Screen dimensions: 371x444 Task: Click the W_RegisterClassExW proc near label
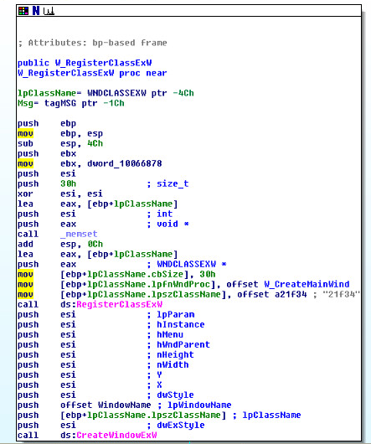pos(92,73)
